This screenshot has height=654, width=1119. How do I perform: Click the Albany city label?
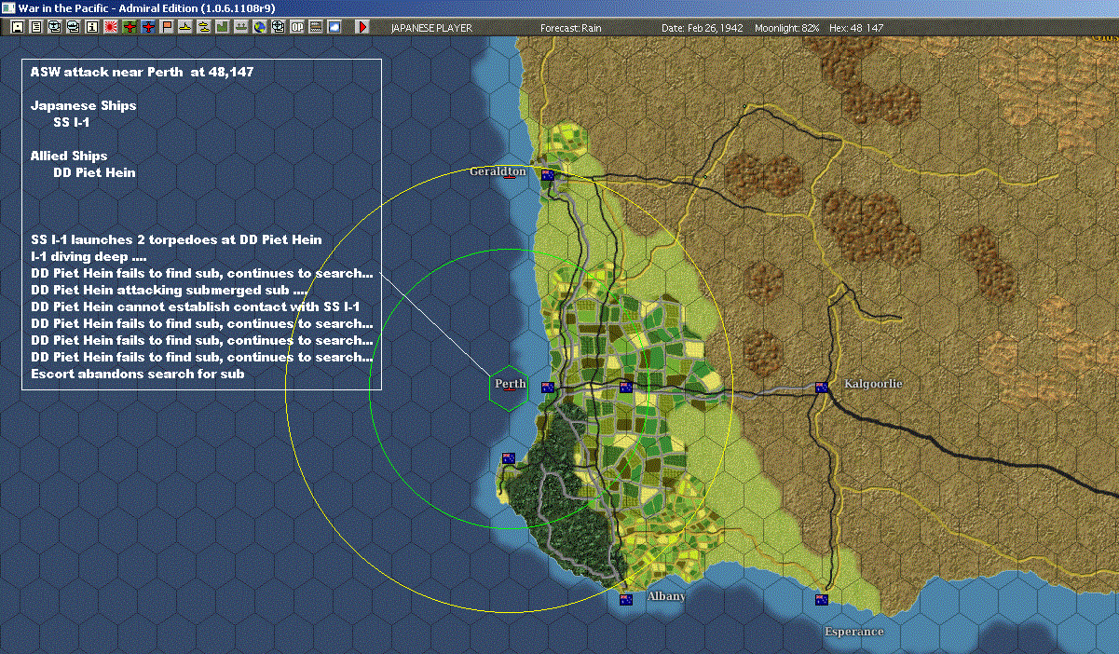pos(666,596)
